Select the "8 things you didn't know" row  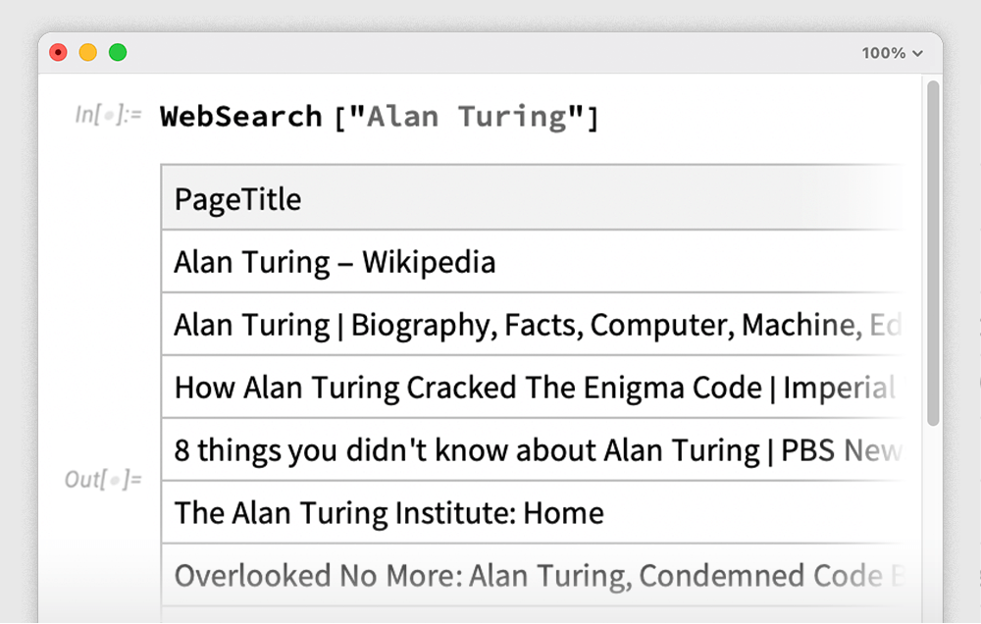click(x=530, y=450)
